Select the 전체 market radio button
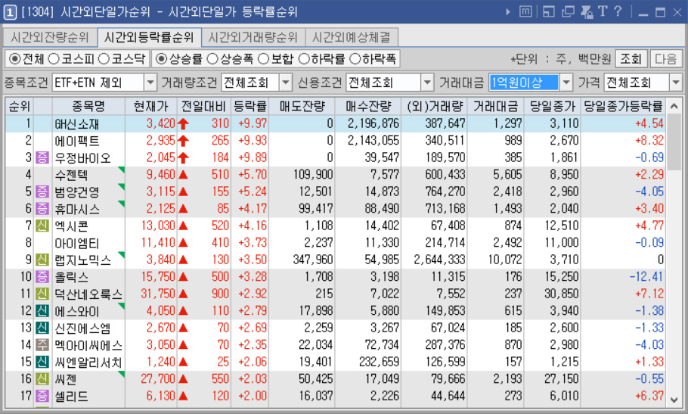The image size is (688, 414). tap(15, 58)
